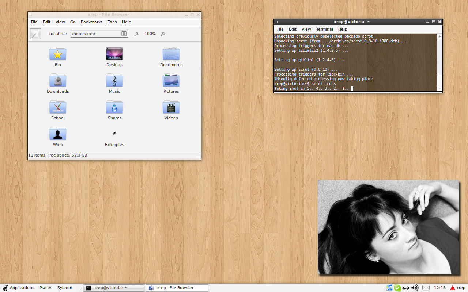This screenshot has width=468, height=292.
Task: Click the zoom out magnifier icon
Action: [136, 34]
